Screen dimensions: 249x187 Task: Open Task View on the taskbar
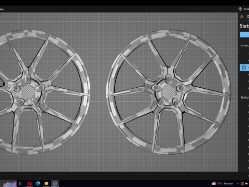[21, 183]
